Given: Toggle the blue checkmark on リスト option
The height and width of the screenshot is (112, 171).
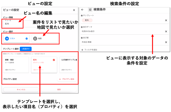Looking at the screenshot, I should (x=27, y=38).
